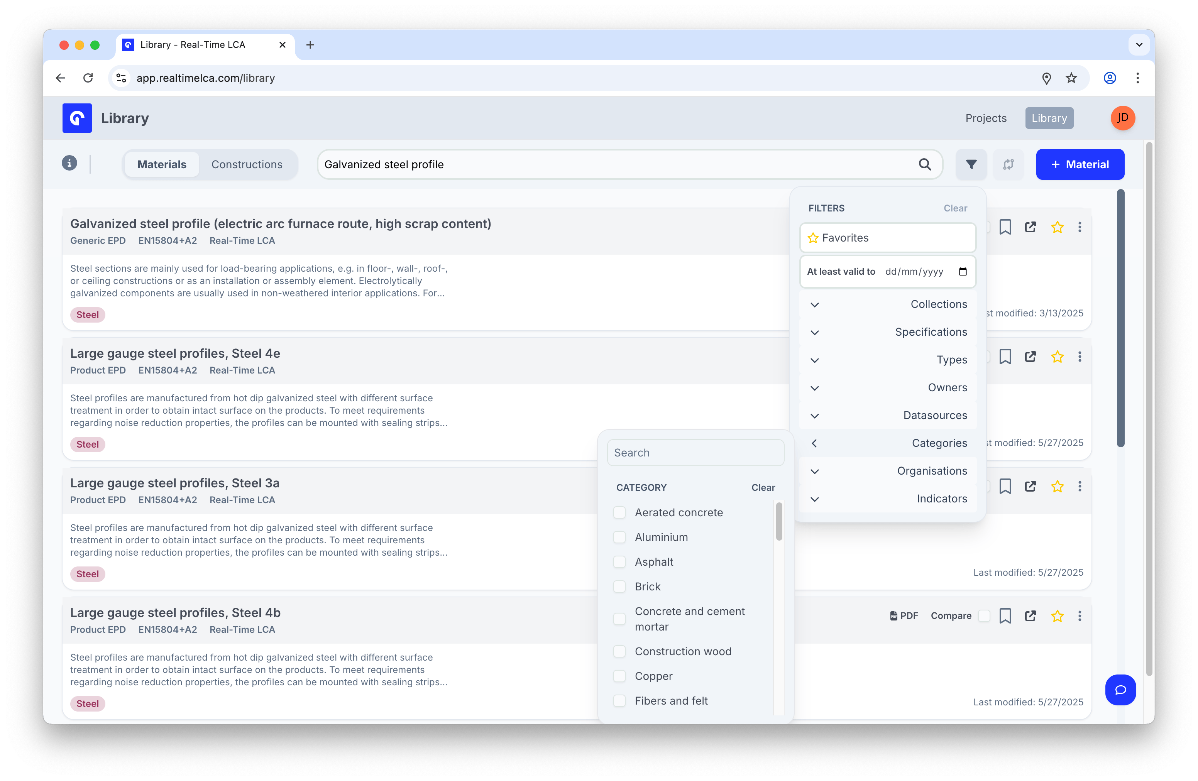Open the chat support bubble

pos(1120,690)
